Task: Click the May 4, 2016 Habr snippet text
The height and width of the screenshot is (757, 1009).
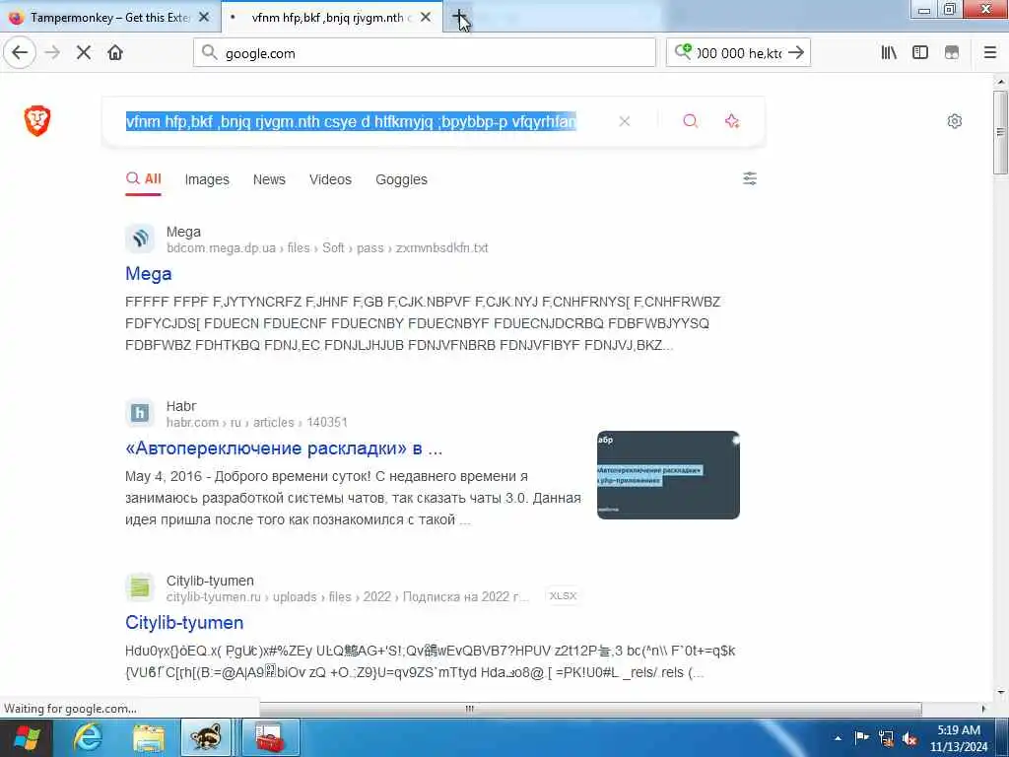Action: pyautogui.click(x=354, y=498)
